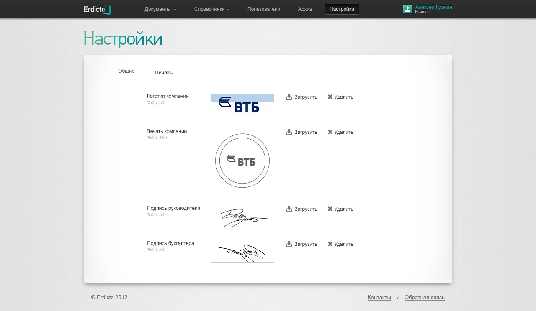Click delete X icon for Печать компании
This screenshot has height=311, width=536.
[x=330, y=132]
